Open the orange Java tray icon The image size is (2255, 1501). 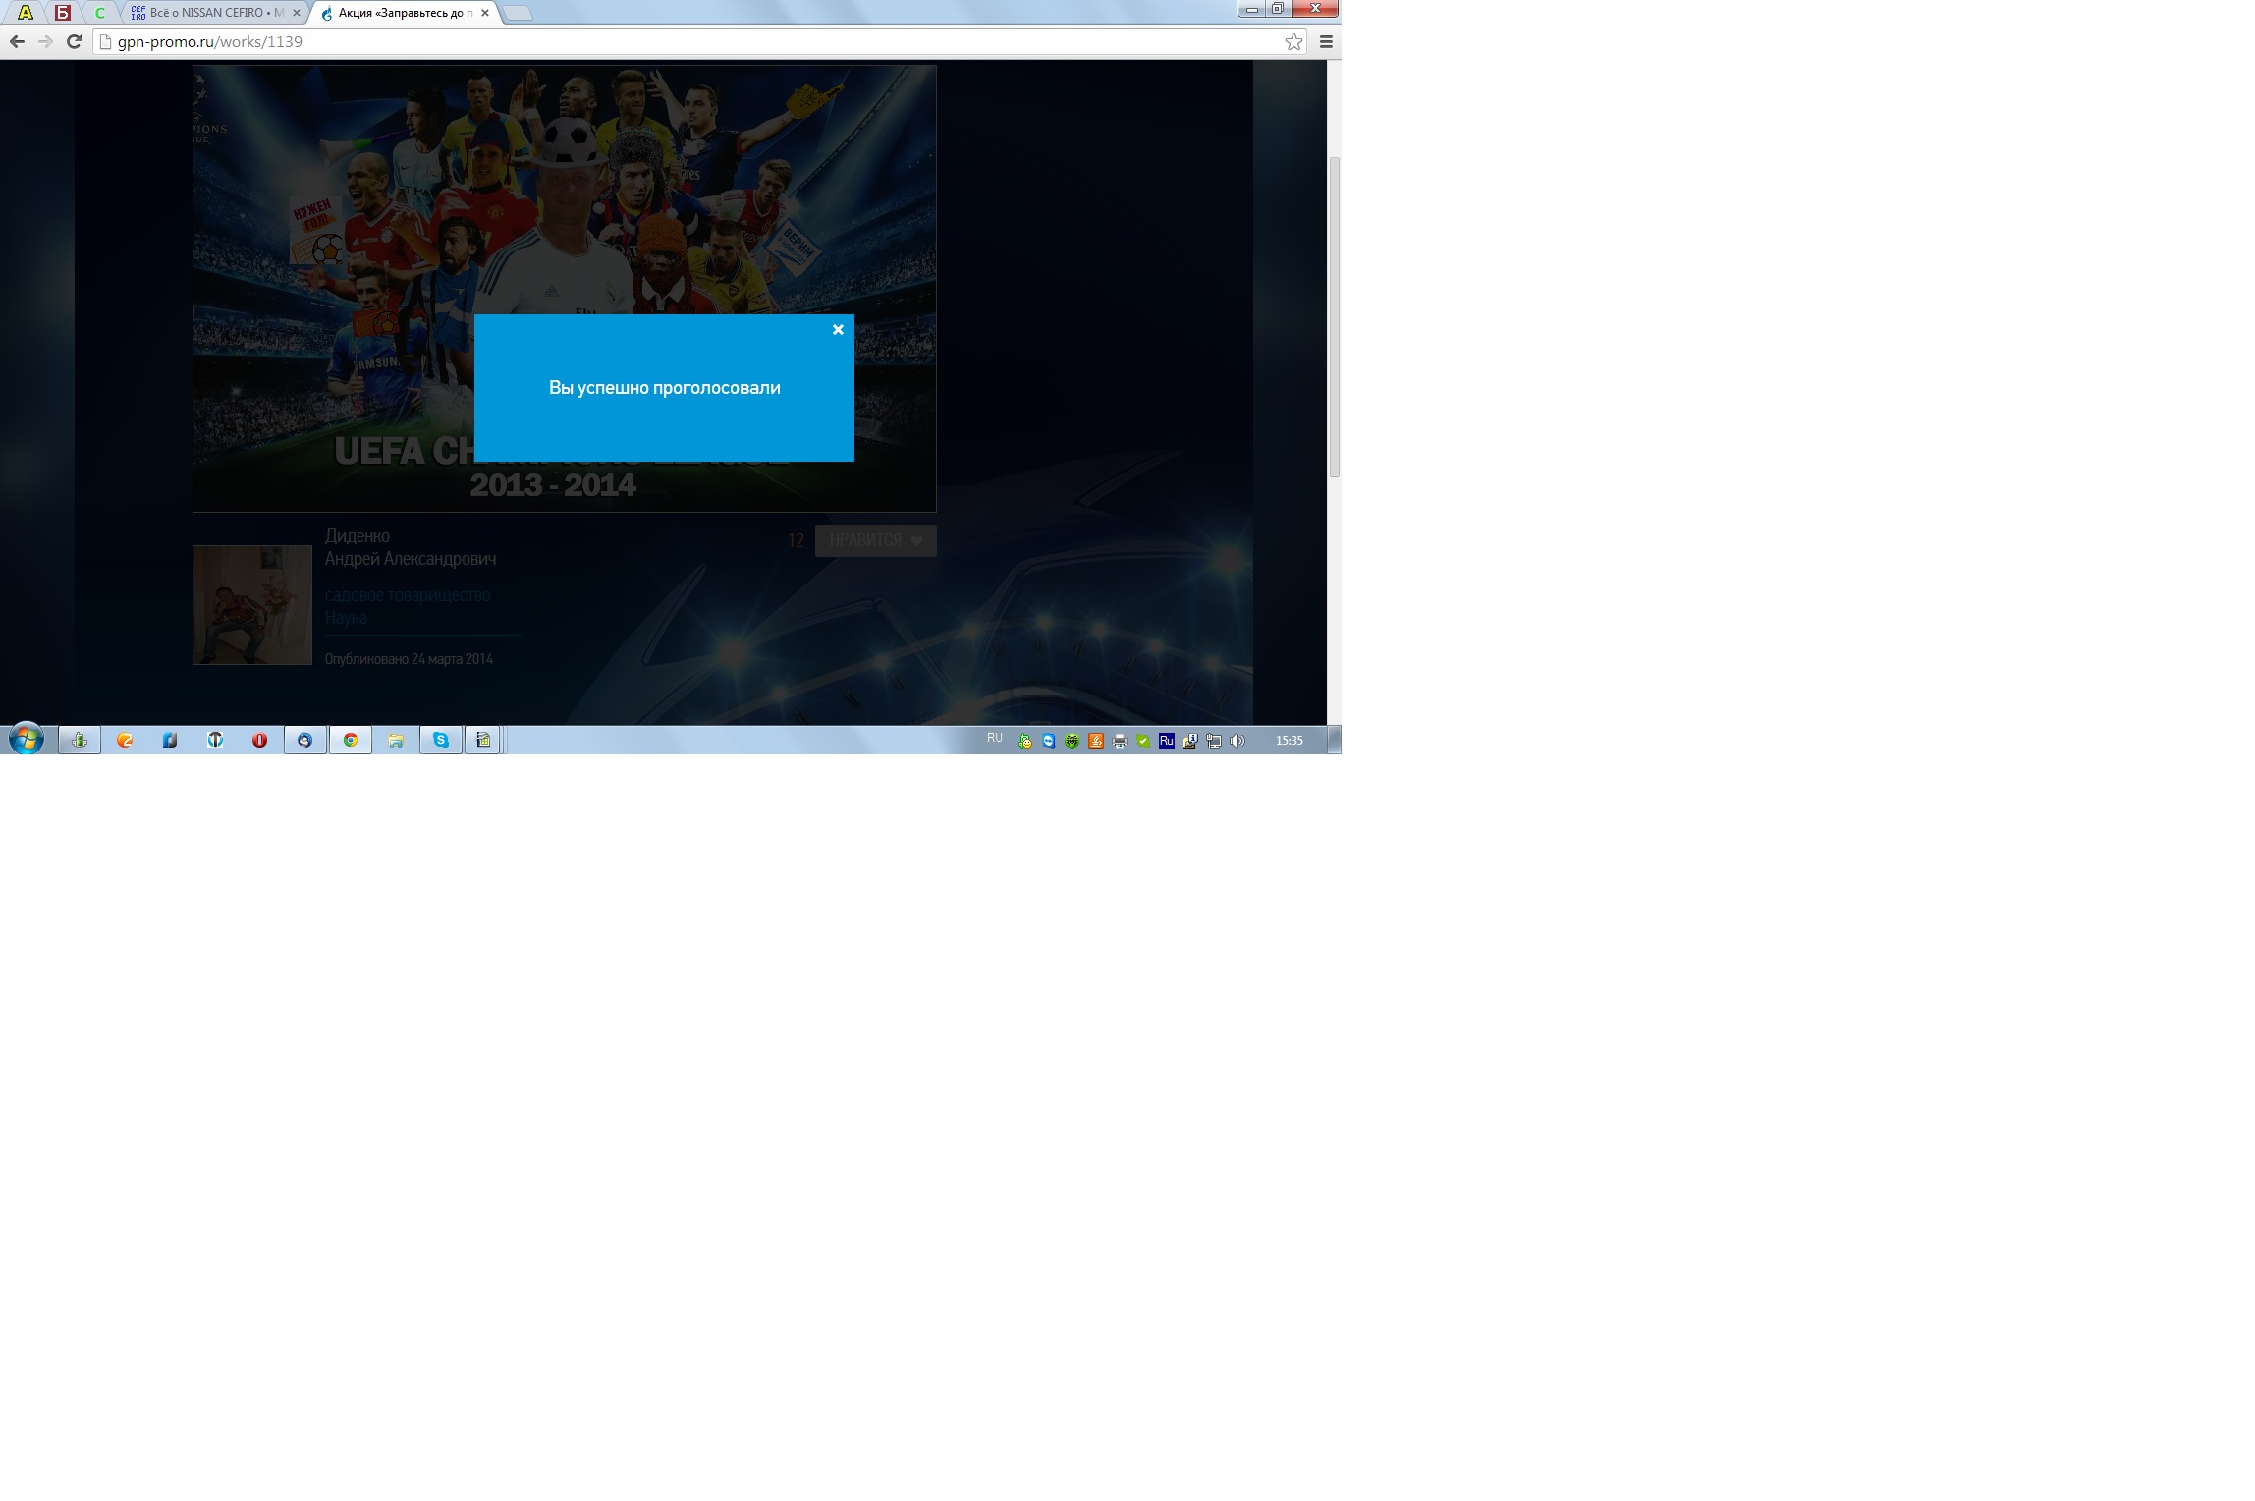pyautogui.click(x=1096, y=741)
